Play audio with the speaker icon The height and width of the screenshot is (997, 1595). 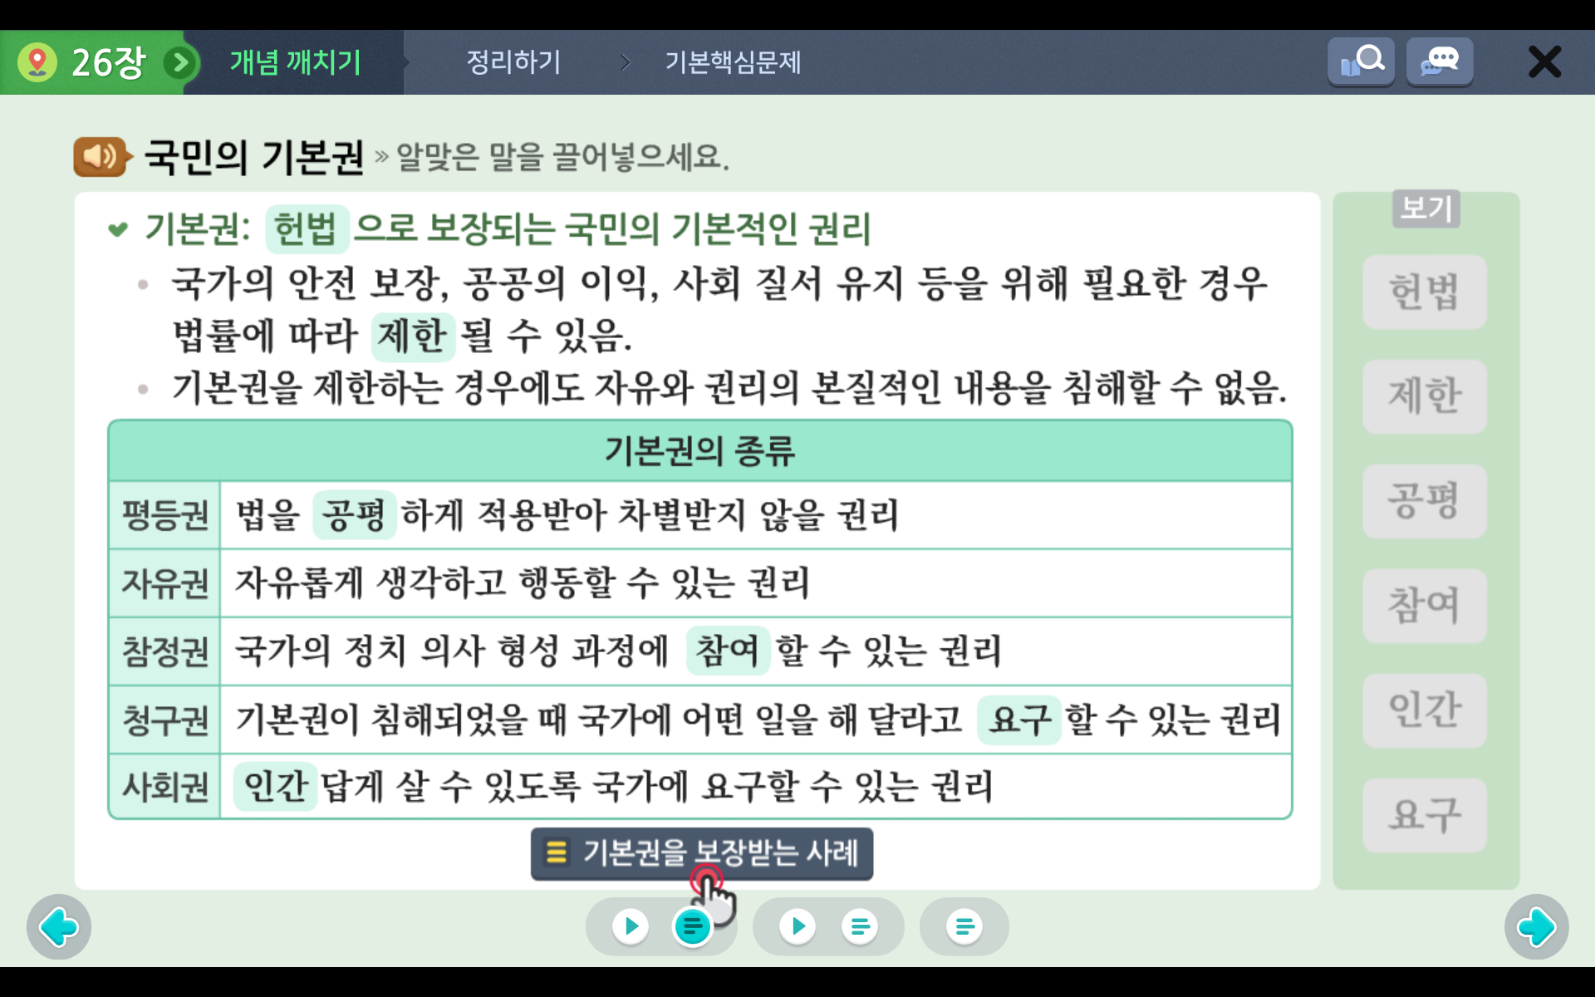(x=101, y=156)
